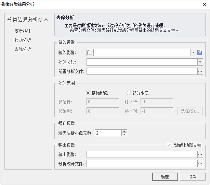Browse for 分析统计文件 with ellipsis button

click(x=200, y=164)
